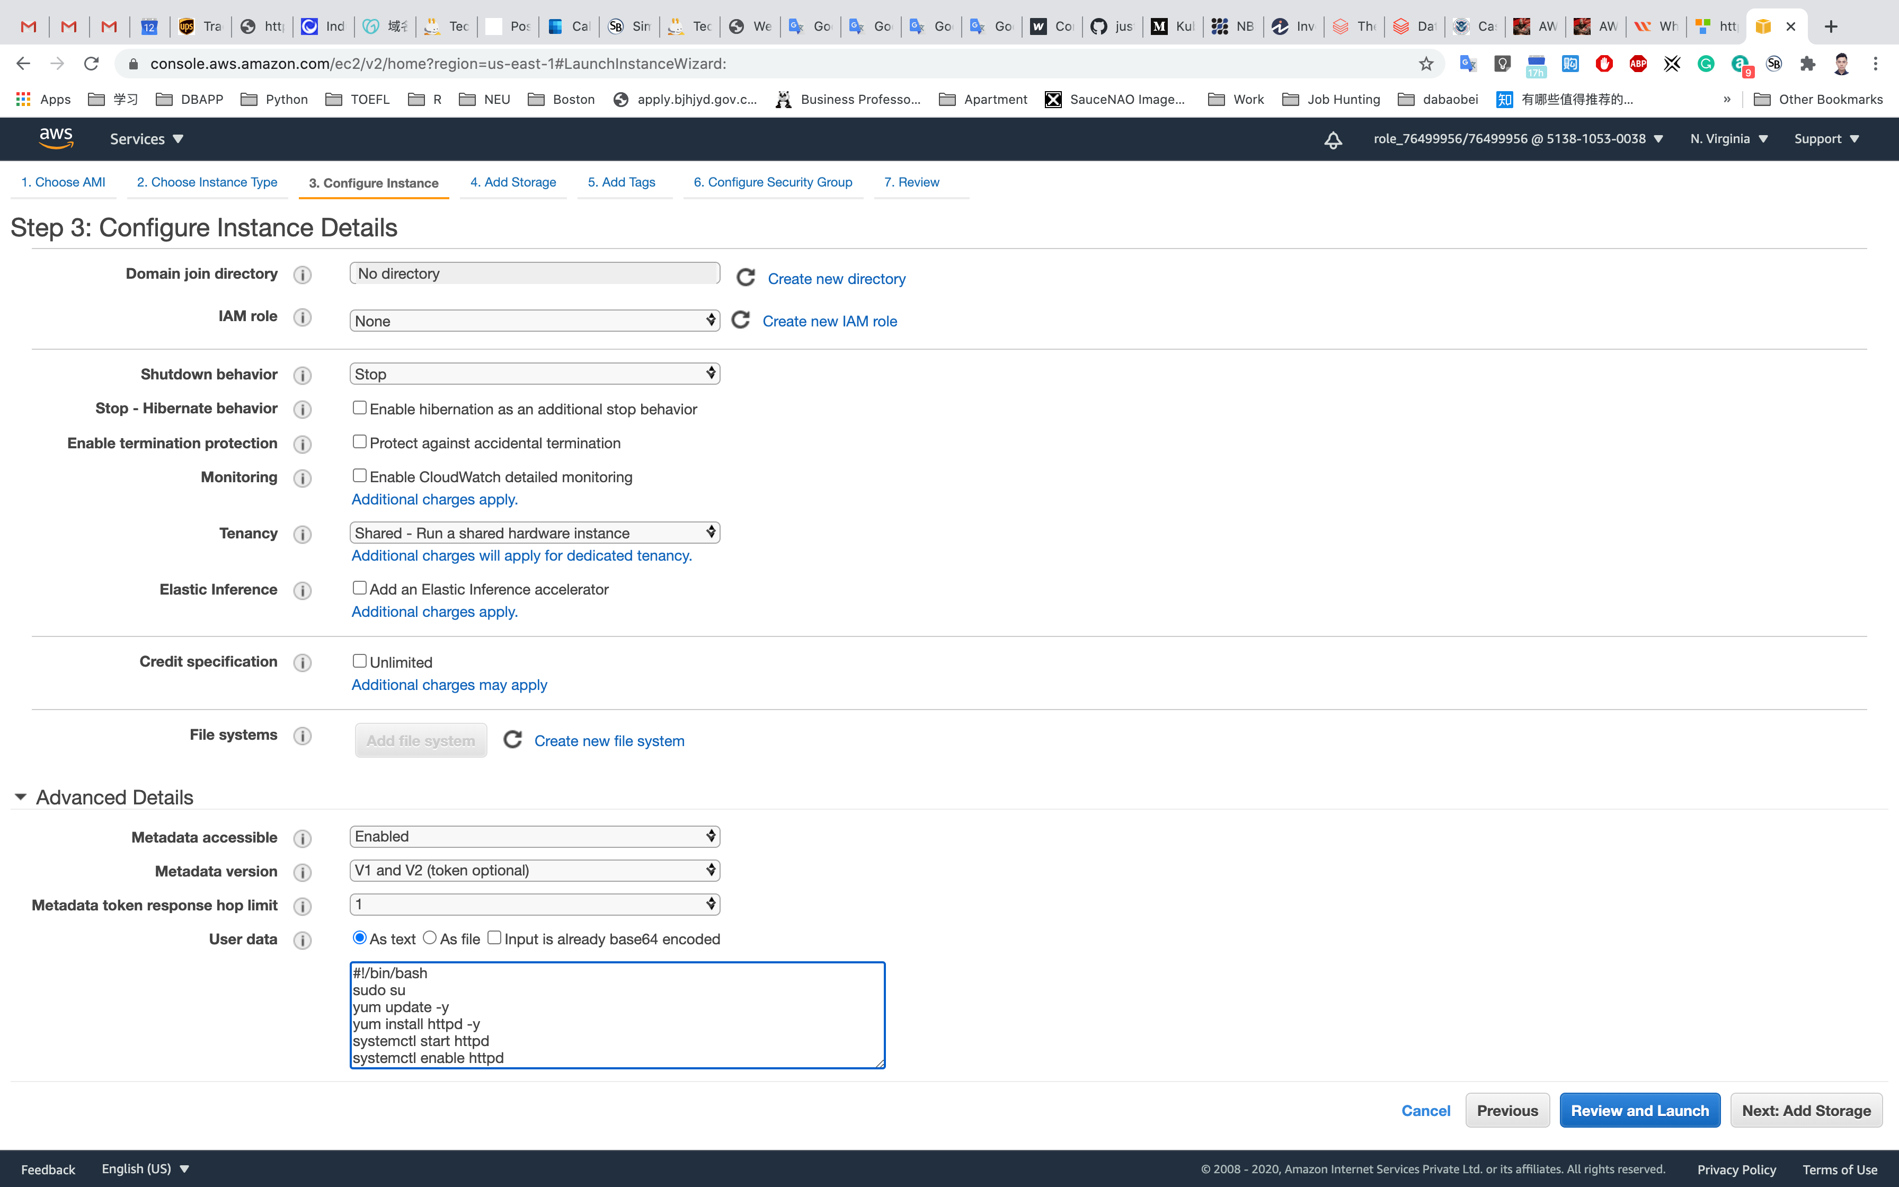Click the AWS notifications bell icon

[x=1333, y=140]
